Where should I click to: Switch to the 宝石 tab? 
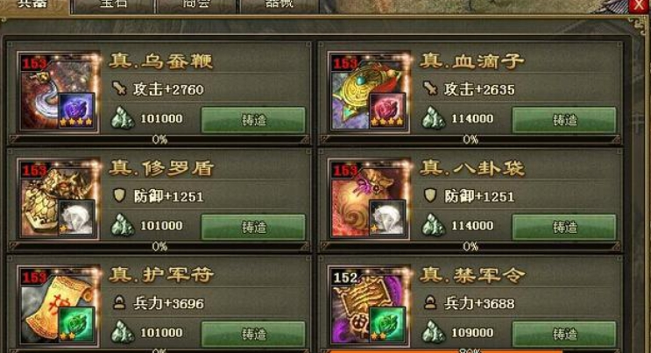point(113,6)
